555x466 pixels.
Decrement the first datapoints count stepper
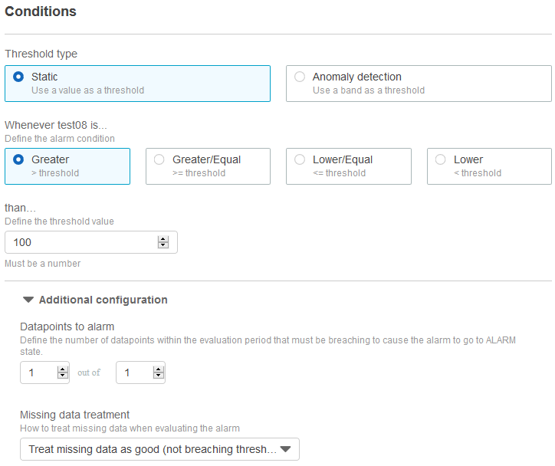pos(63,376)
